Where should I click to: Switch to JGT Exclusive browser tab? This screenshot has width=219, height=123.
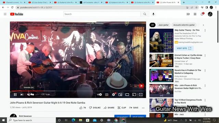point(91,2)
